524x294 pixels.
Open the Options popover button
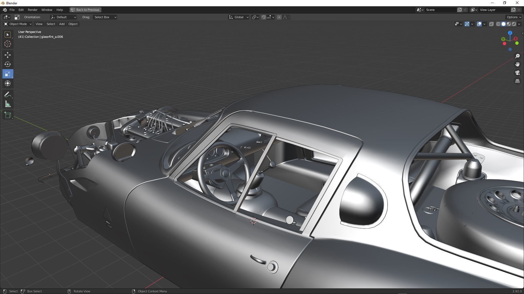[x=514, y=17]
